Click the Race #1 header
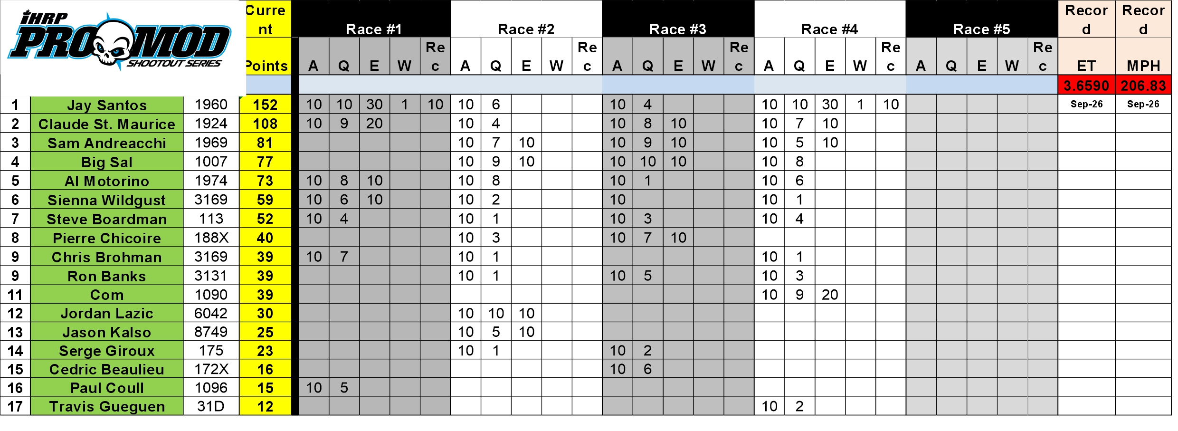1178x431 pixels. click(374, 29)
